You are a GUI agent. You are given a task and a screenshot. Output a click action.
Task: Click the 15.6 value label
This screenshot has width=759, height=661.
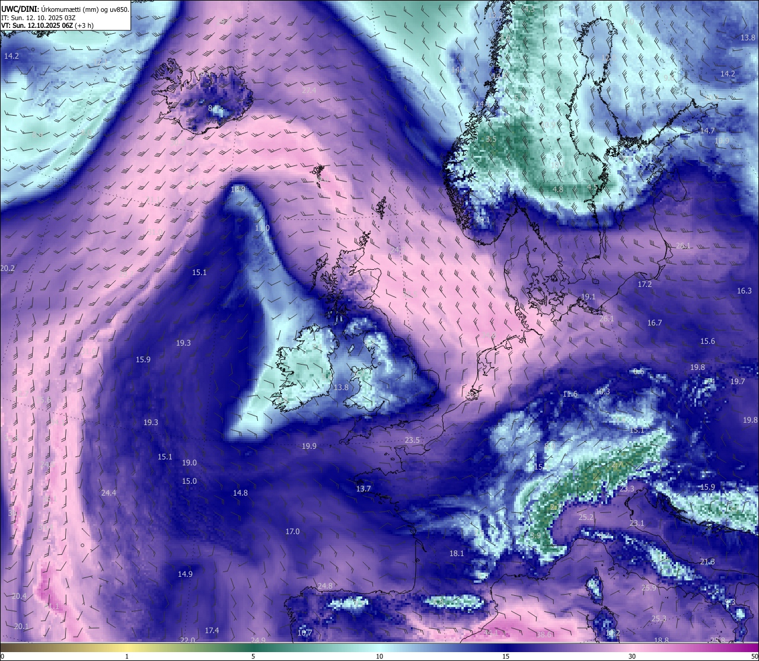click(x=707, y=341)
